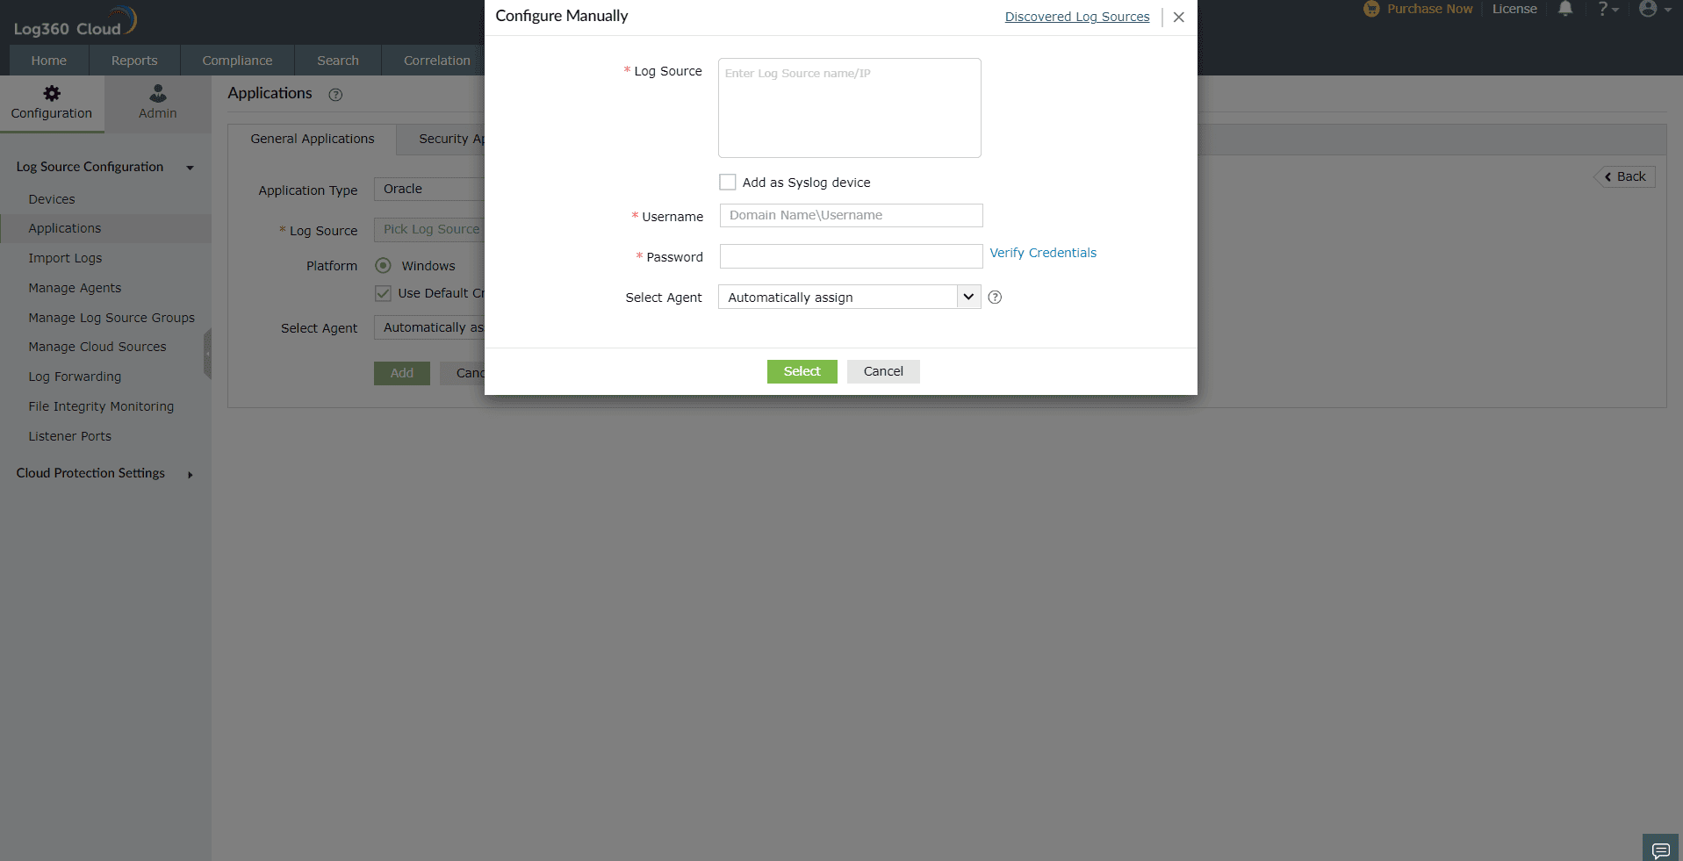
Task: Open the Configuration gear section
Action: coord(52,103)
